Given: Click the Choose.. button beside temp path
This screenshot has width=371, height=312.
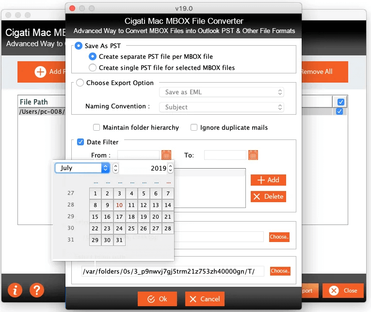Looking at the screenshot, I should tap(280, 271).
